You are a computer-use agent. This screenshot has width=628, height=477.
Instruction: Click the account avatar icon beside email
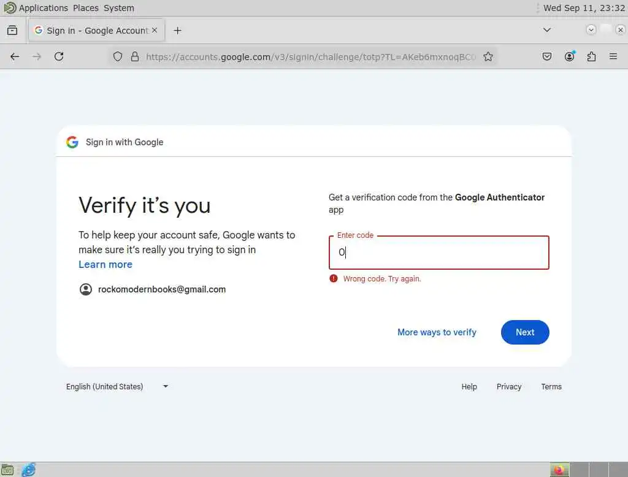(86, 289)
